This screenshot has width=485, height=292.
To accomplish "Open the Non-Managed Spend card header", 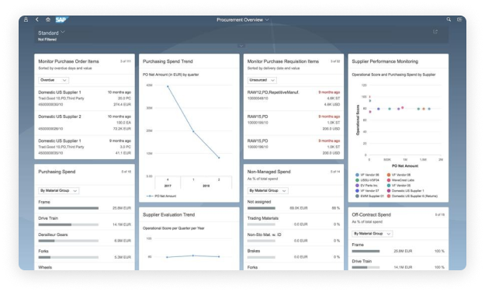I will (293, 175).
